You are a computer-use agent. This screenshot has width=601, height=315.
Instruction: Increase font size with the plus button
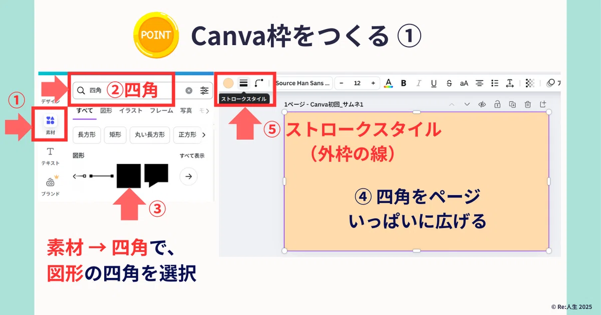pyautogui.click(x=373, y=83)
